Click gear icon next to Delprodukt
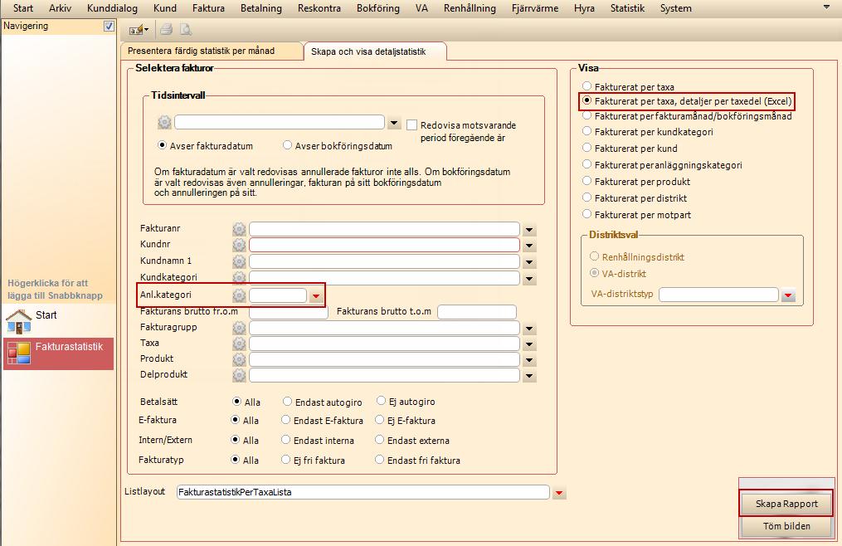This screenshot has height=546, width=842. click(239, 375)
